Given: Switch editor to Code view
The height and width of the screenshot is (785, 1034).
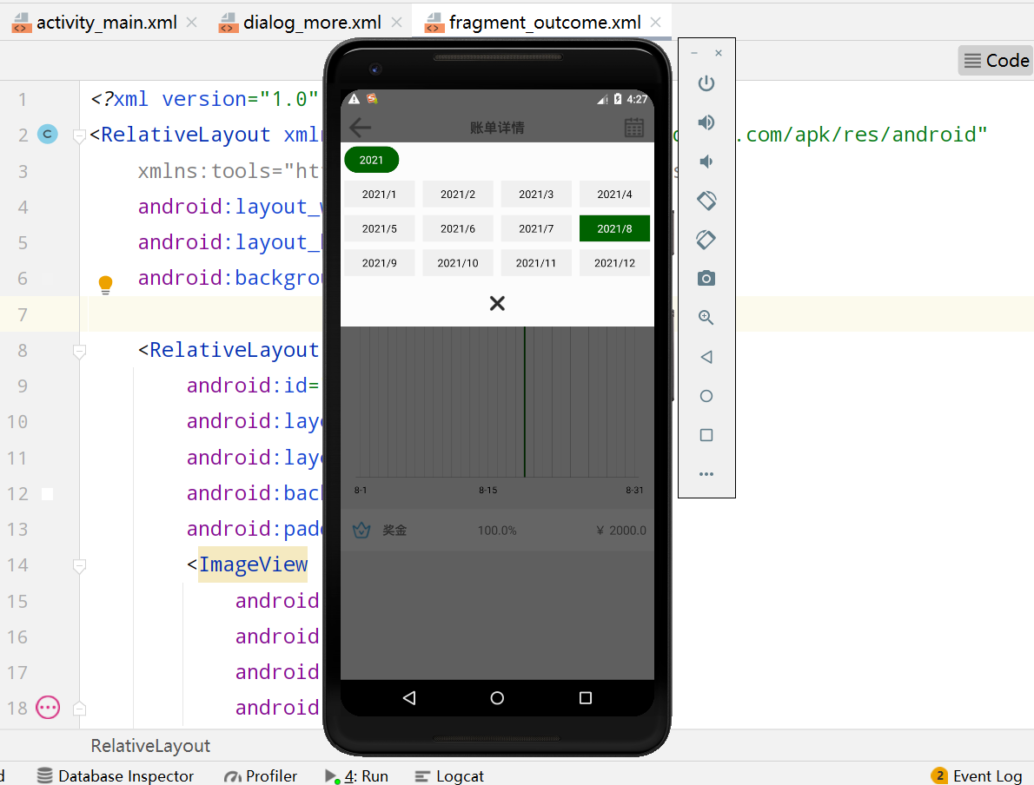Looking at the screenshot, I should pos(997,61).
